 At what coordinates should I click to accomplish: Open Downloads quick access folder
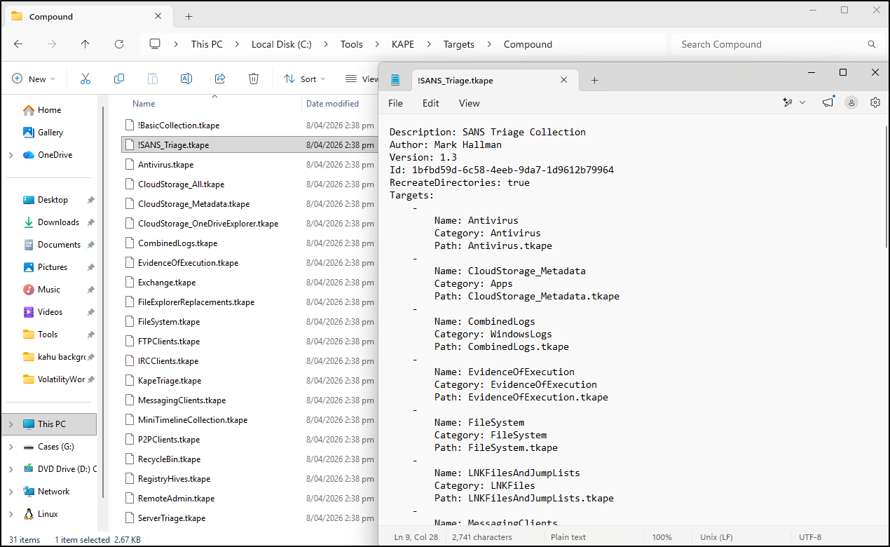coord(58,222)
